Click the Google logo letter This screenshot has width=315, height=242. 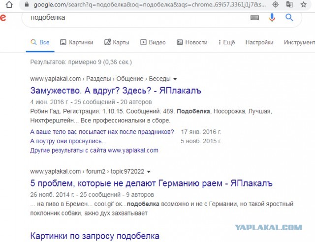point(3,17)
